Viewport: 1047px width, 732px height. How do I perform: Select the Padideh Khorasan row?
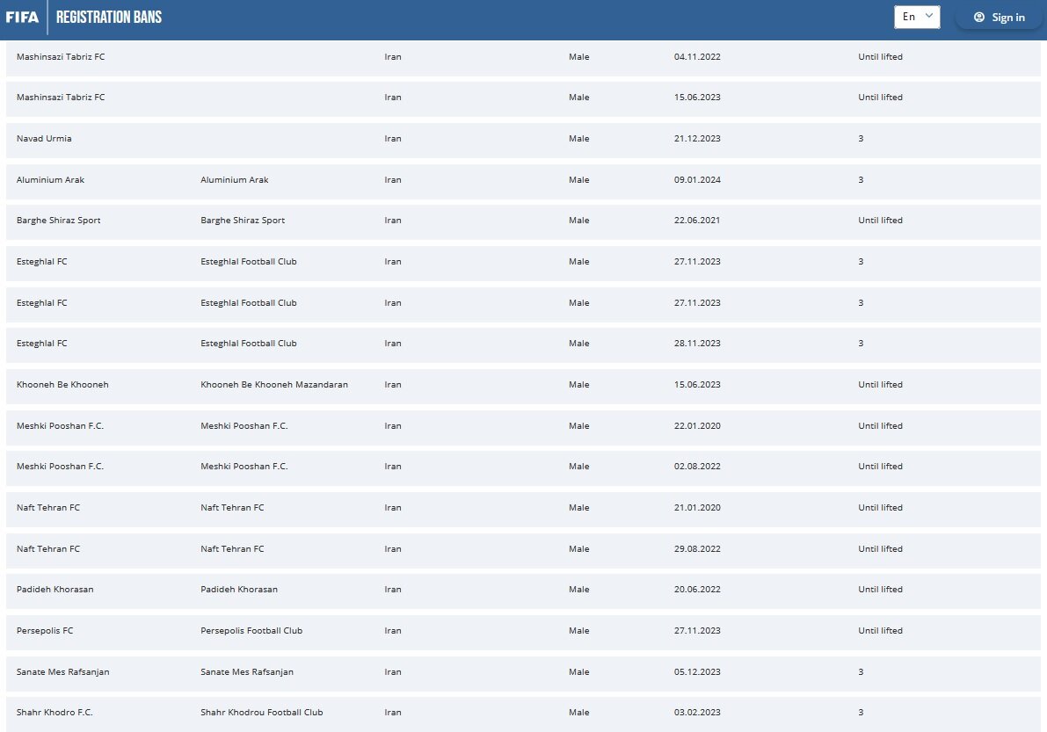pos(55,590)
